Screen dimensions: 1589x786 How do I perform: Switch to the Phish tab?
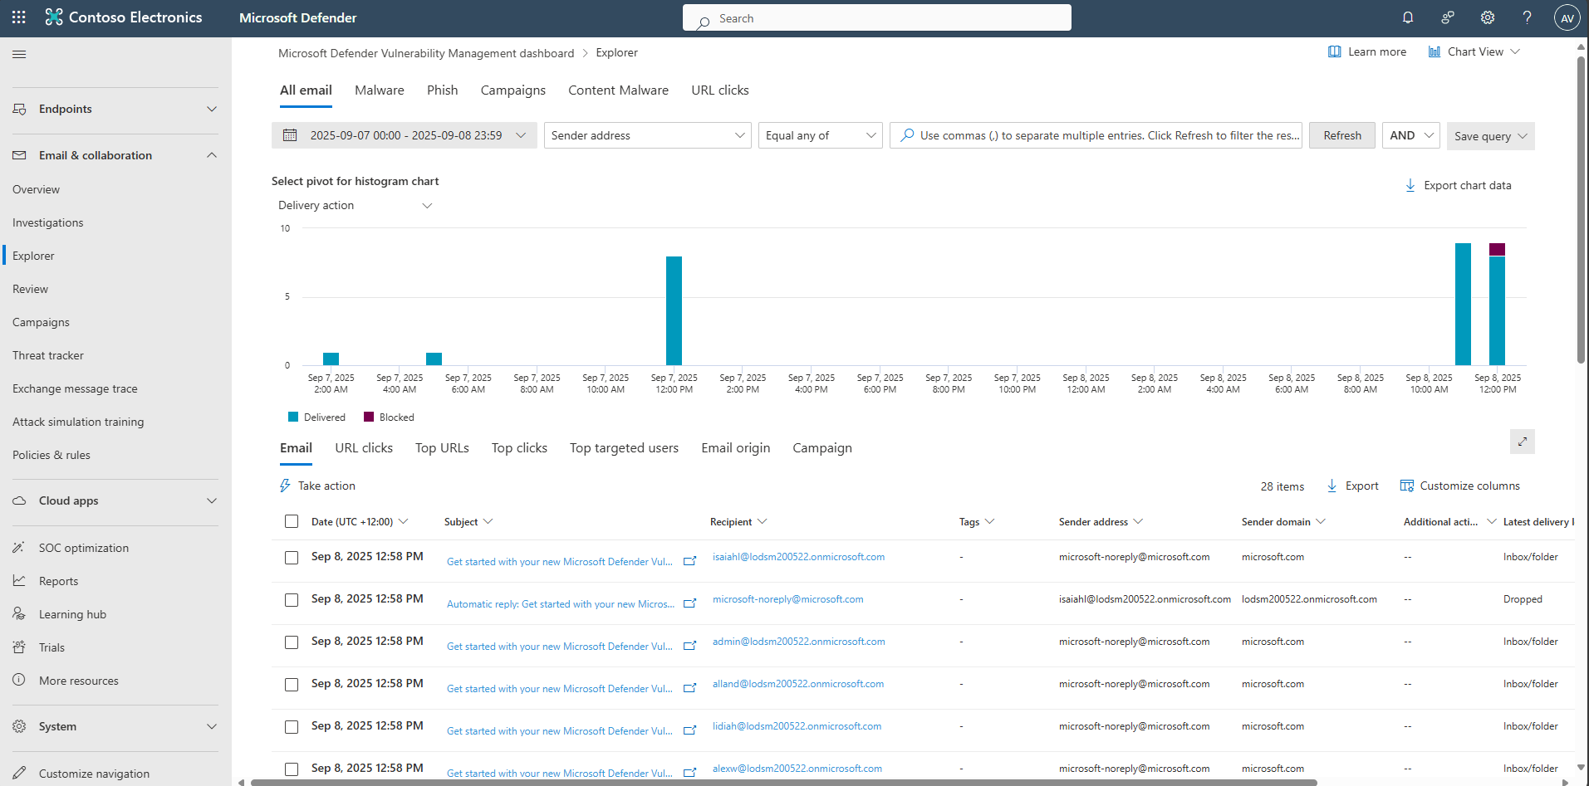pyautogui.click(x=443, y=90)
